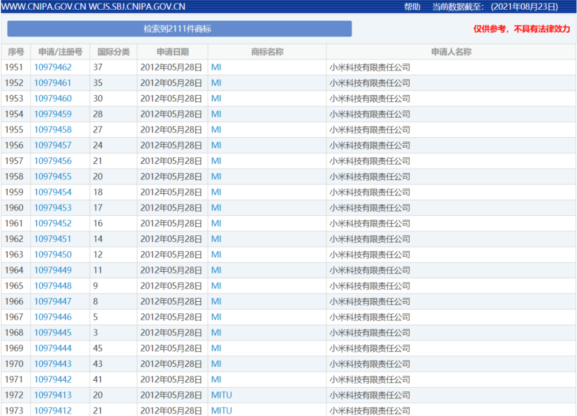The image size is (577, 416).
Task: Click the 序号 column header
Action: pyautogui.click(x=16, y=52)
